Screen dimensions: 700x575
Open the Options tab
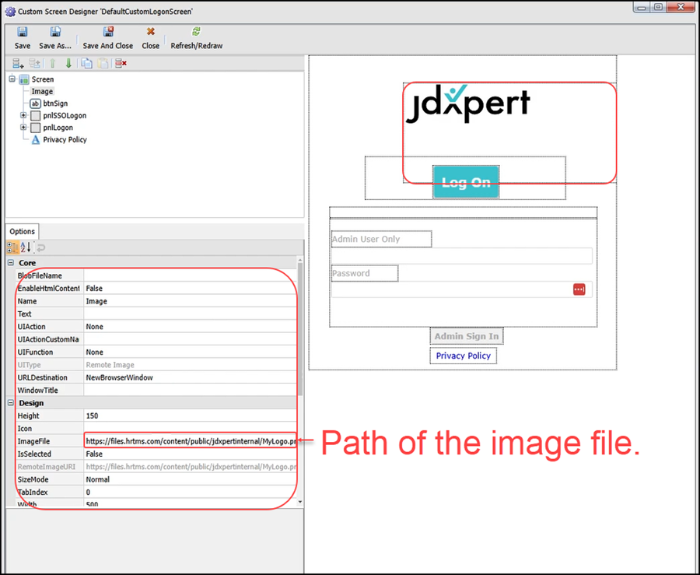[x=22, y=231]
